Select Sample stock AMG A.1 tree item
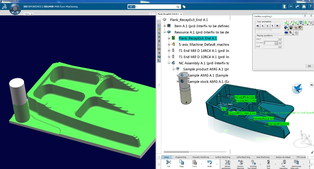Viewport: 314px width, 169px height. [208, 82]
